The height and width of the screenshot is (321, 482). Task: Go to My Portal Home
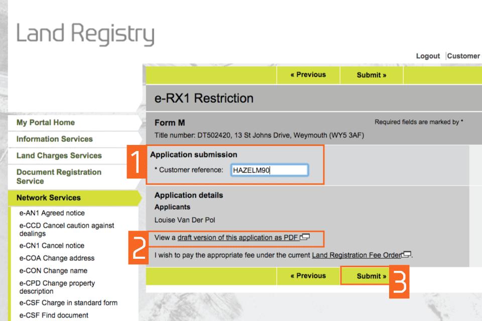pos(46,123)
